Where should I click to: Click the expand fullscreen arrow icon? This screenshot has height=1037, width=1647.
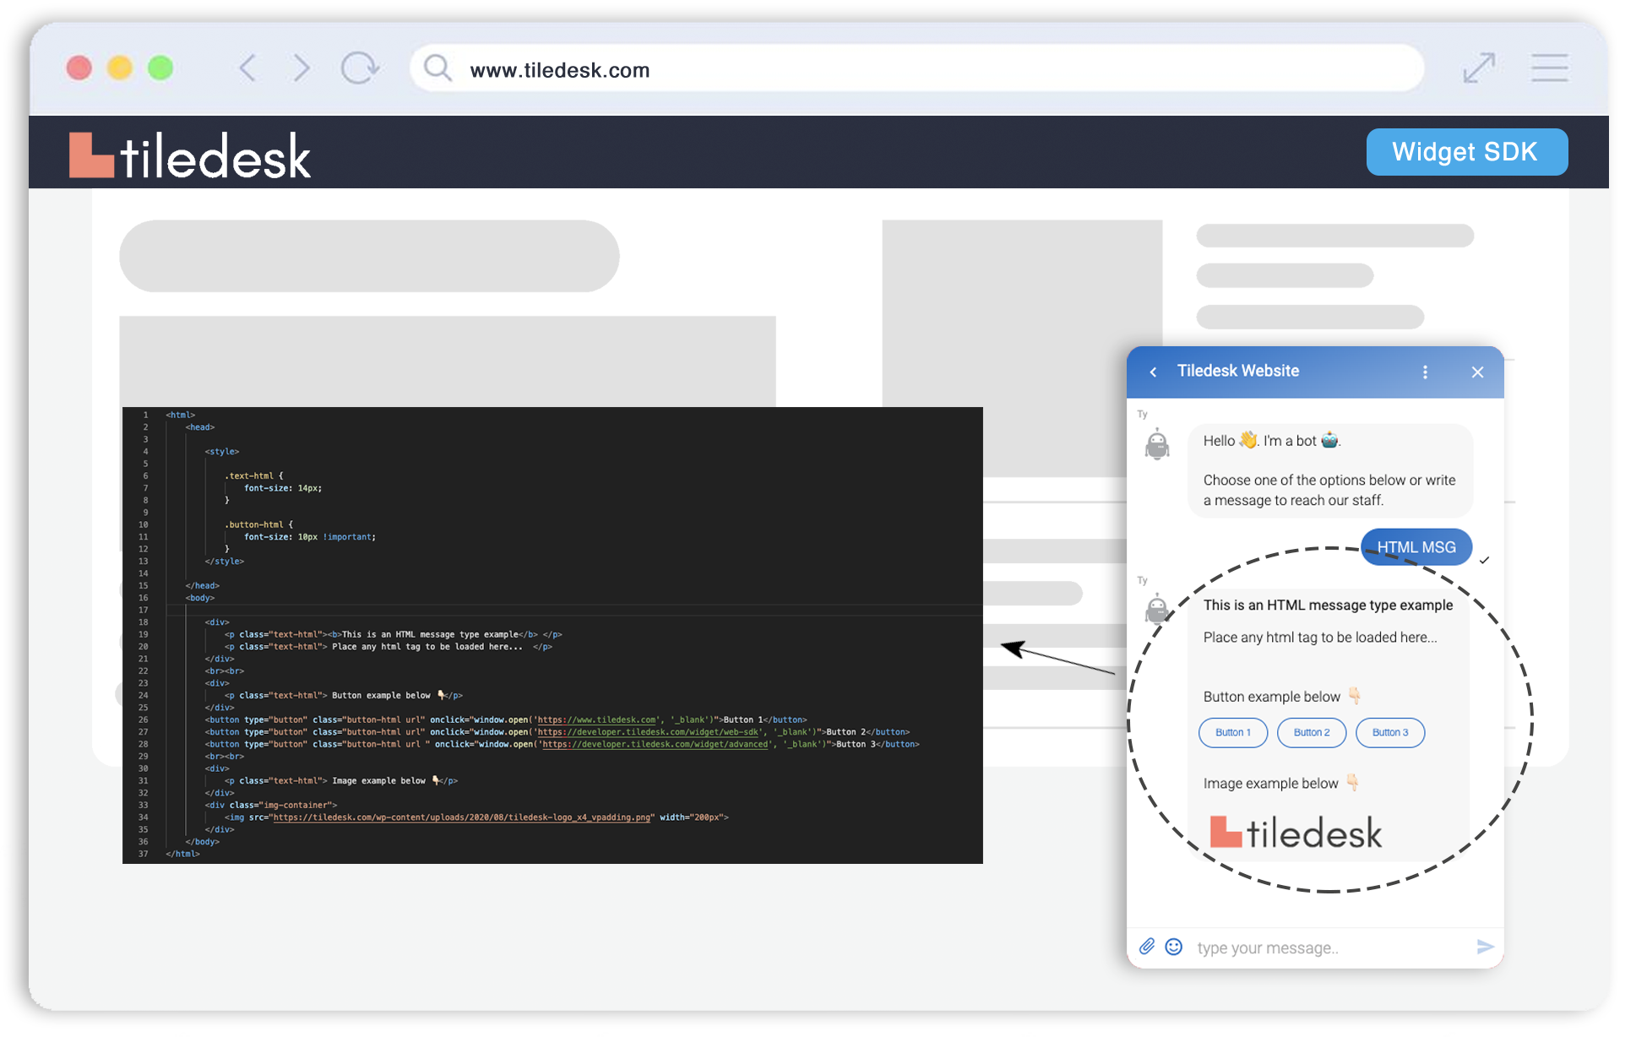coord(1478,68)
